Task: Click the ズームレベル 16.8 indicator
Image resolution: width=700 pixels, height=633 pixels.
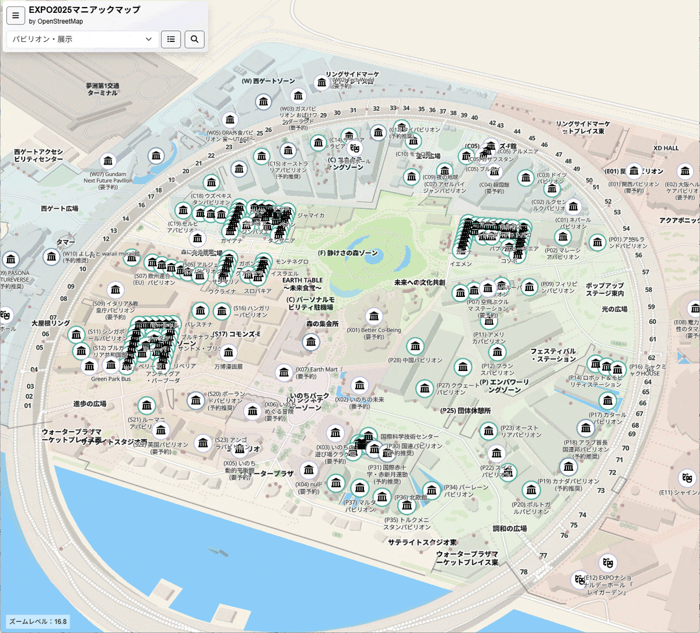Action: [x=38, y=621]
